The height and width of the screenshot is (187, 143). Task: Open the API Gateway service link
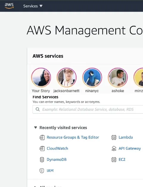[x=130, y=149]
